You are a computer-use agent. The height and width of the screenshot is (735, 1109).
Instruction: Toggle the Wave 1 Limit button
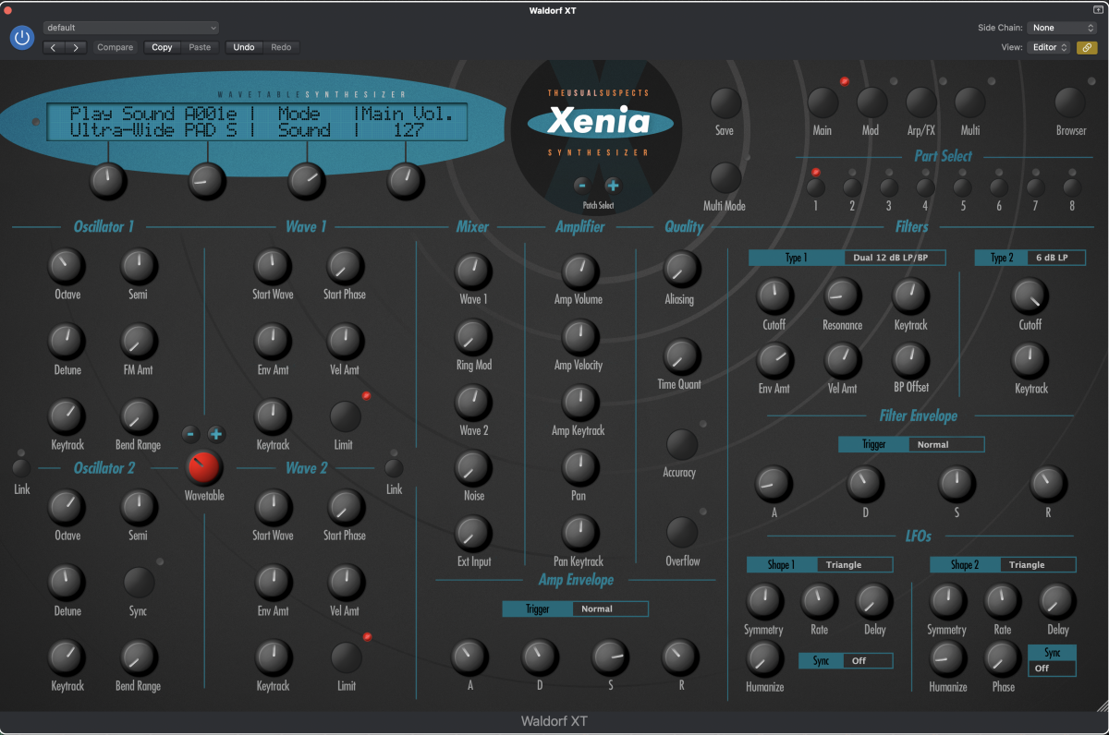(346, 416)
